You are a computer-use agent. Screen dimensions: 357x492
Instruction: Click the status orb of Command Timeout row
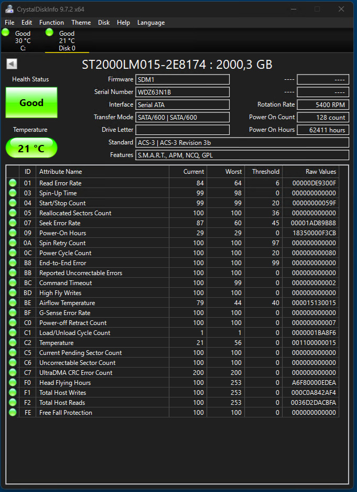(13, 282)
